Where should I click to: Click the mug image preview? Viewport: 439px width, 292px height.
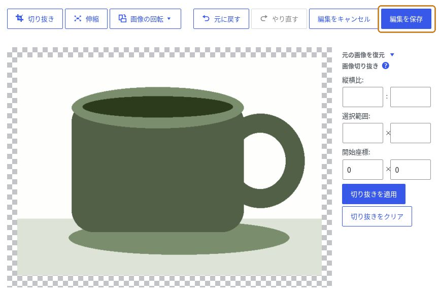tap(170, 167)
